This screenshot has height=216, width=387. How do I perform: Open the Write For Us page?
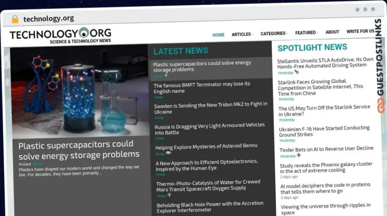tap(360, 31)
